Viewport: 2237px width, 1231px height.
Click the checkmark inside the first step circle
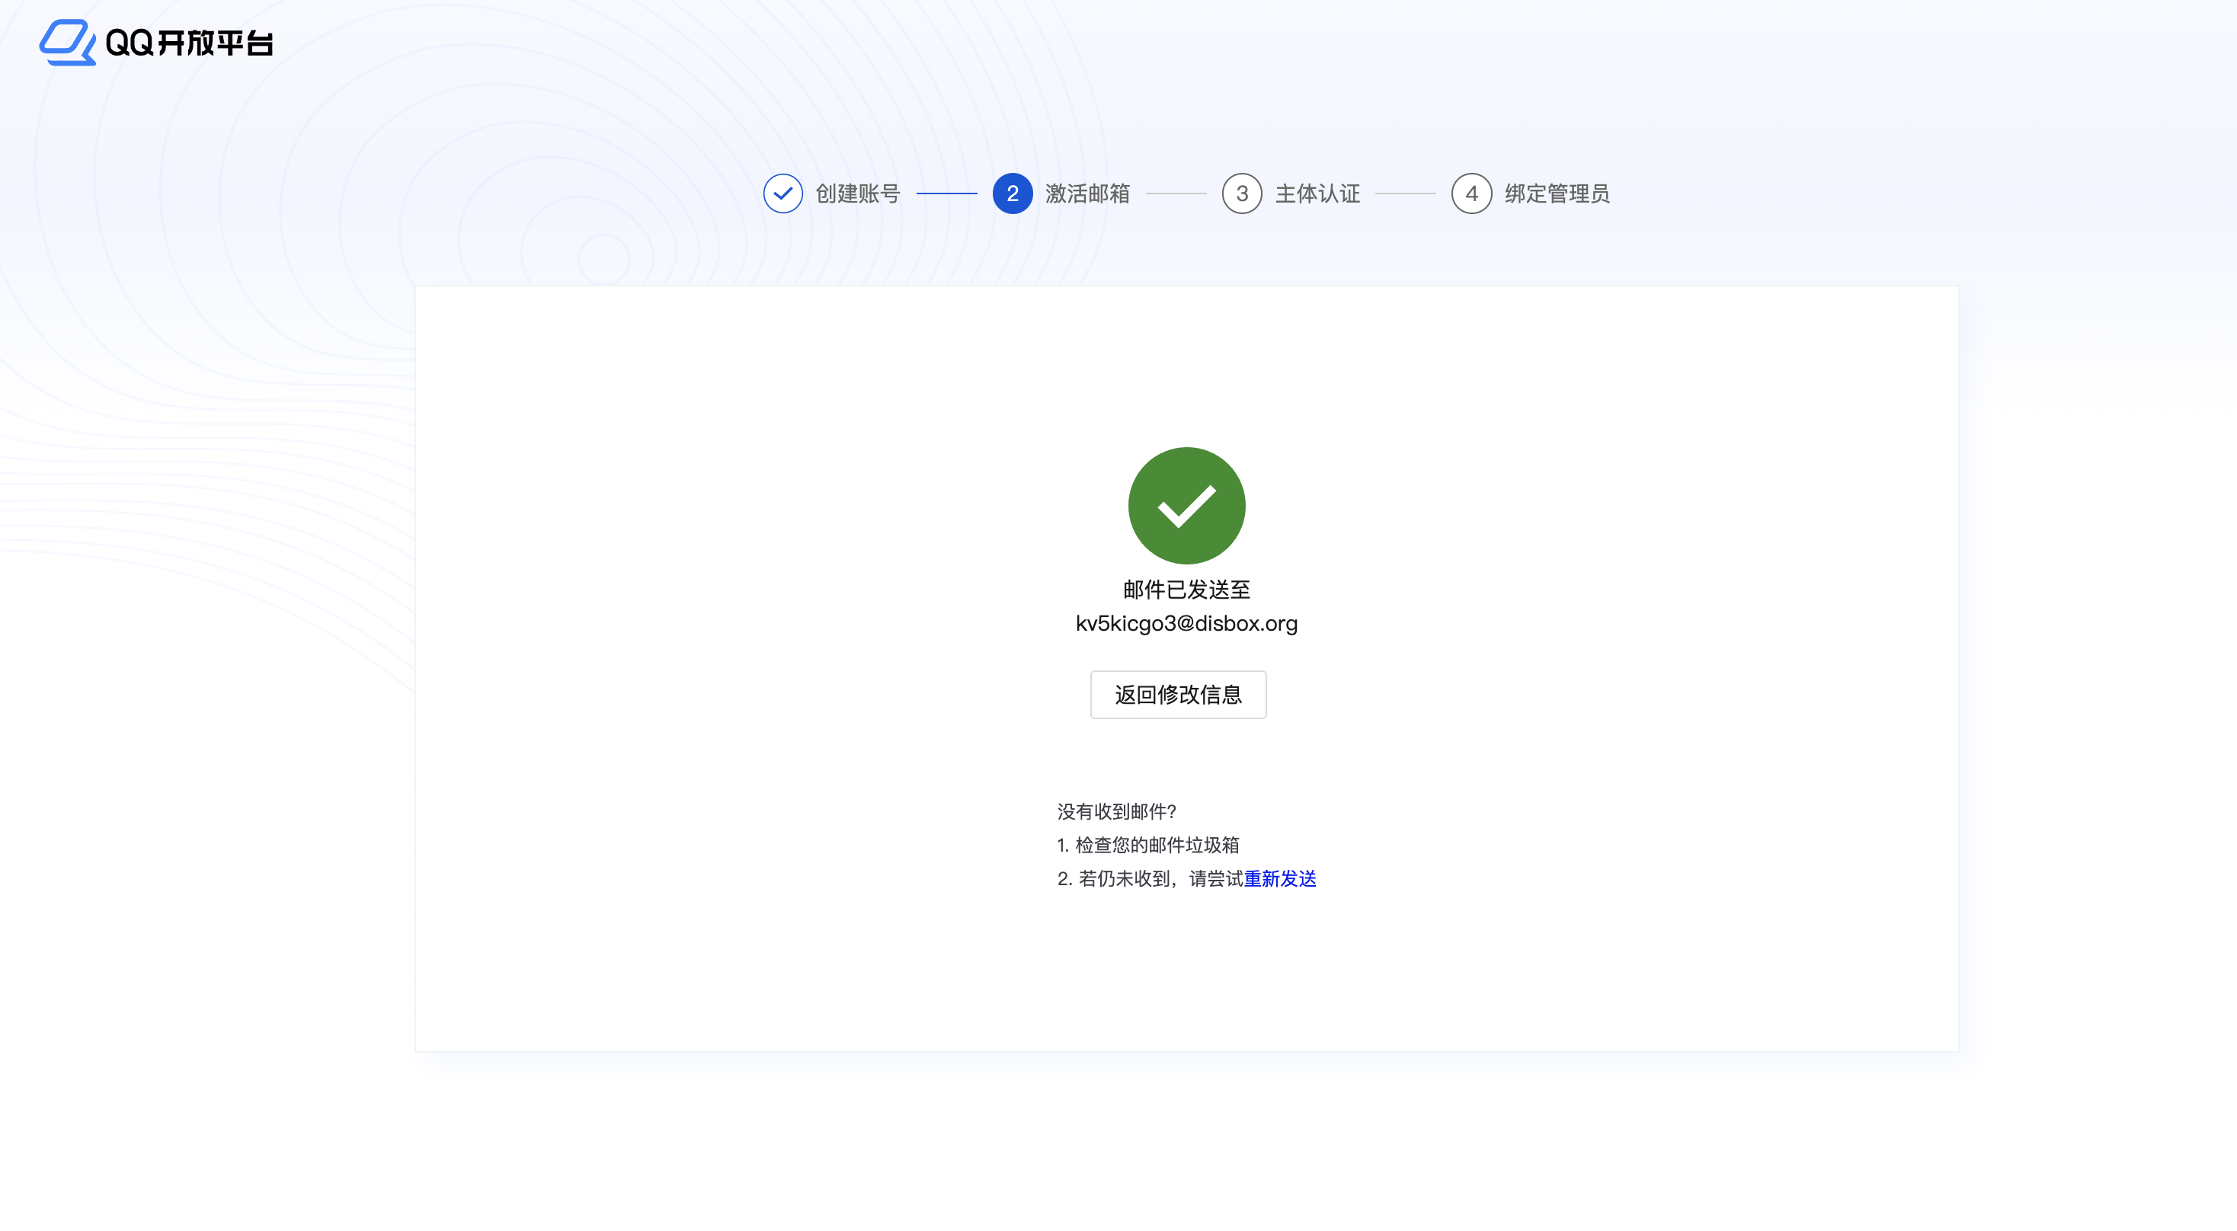point(783,193)
